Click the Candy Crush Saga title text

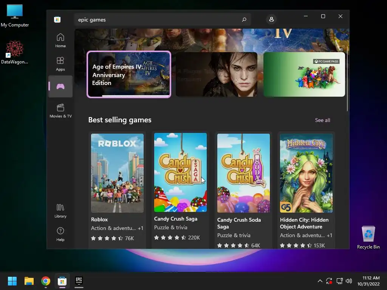point(176,219)
